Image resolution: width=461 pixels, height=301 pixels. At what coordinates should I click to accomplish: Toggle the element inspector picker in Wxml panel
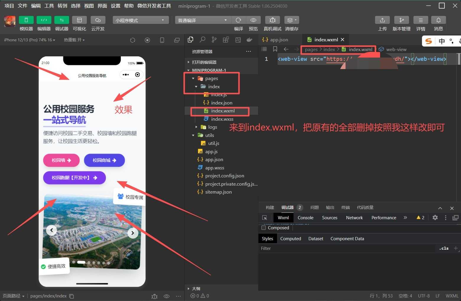(x=265, y=217)
